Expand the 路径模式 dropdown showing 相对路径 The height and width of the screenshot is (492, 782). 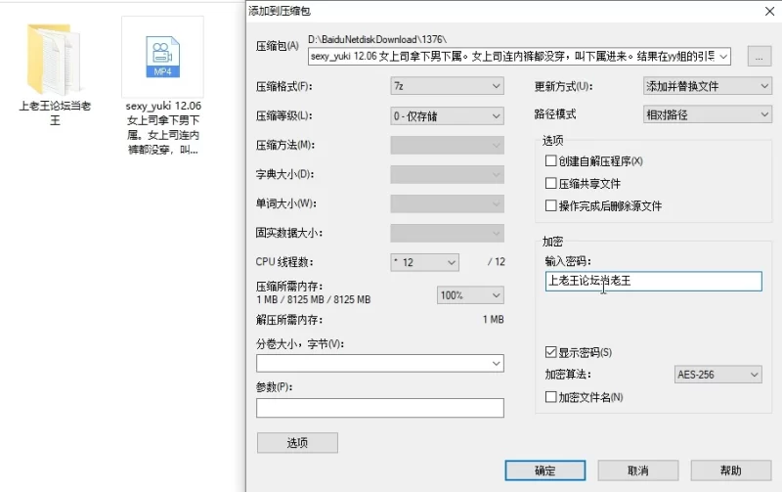707,114
